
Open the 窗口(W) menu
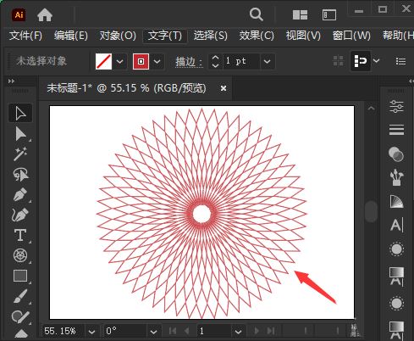coord(351,36)
